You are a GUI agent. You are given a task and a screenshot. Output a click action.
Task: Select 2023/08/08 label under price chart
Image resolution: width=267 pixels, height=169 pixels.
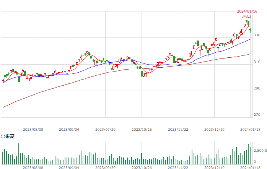(x=33, y=130)
